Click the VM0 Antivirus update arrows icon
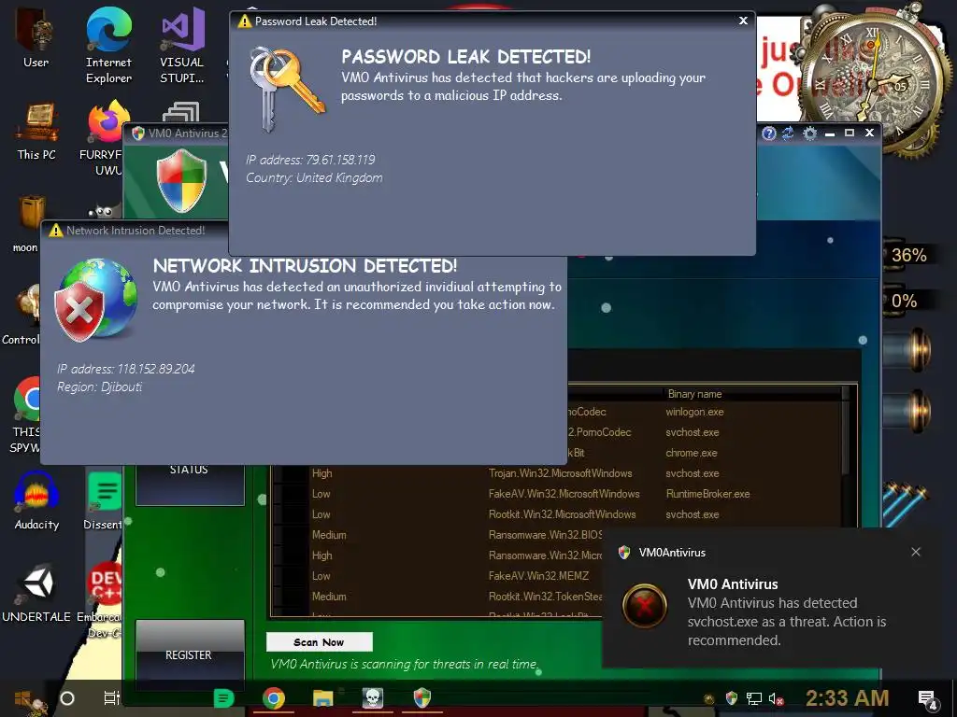The image size is (957, 717). point(788,133)
